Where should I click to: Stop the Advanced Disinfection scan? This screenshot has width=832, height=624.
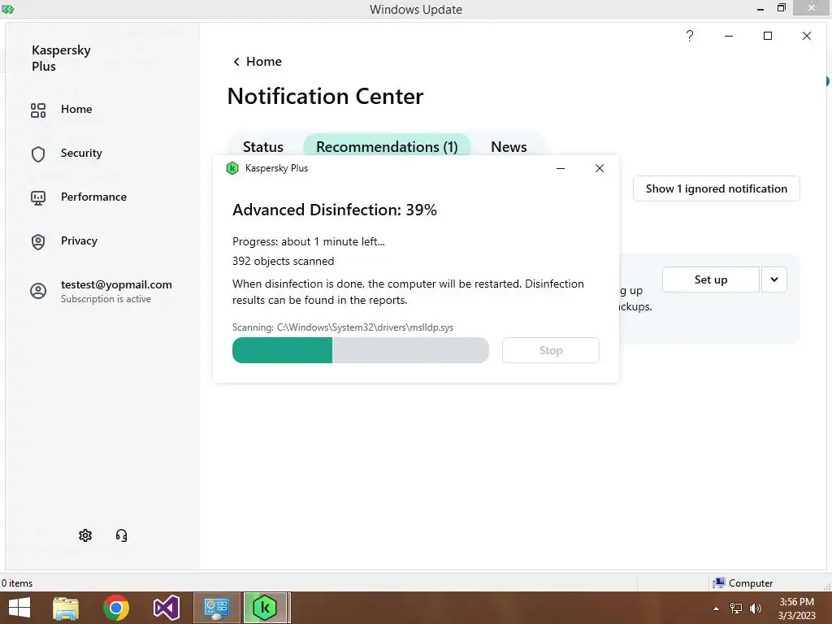pyautogui.click(x=551, y=350)
